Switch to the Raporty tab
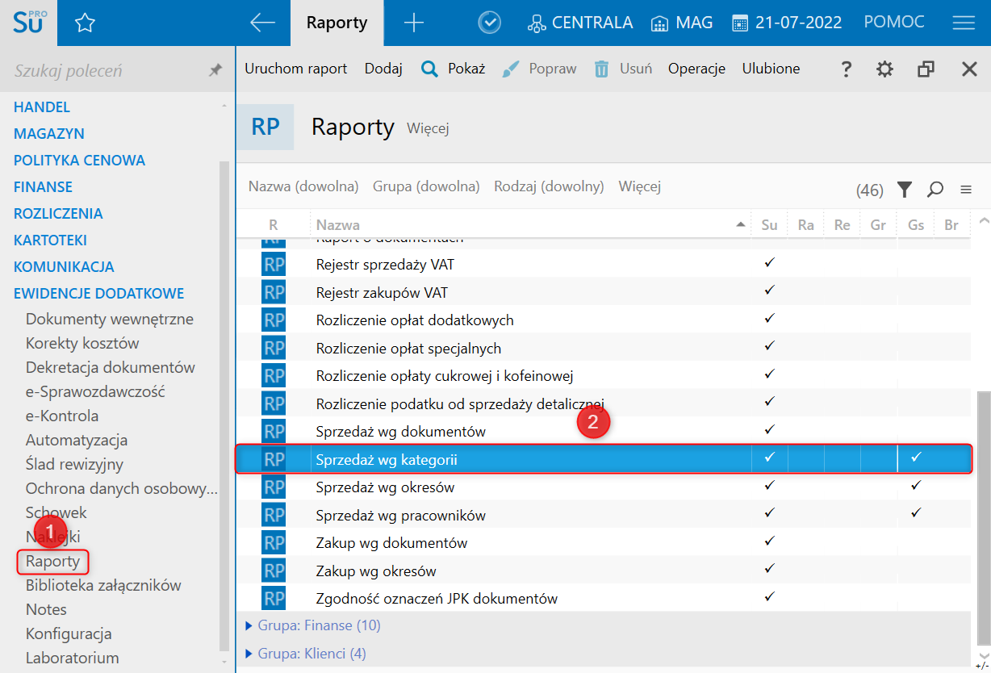Screen dimensions: 991x673 [x=337, y=23]
